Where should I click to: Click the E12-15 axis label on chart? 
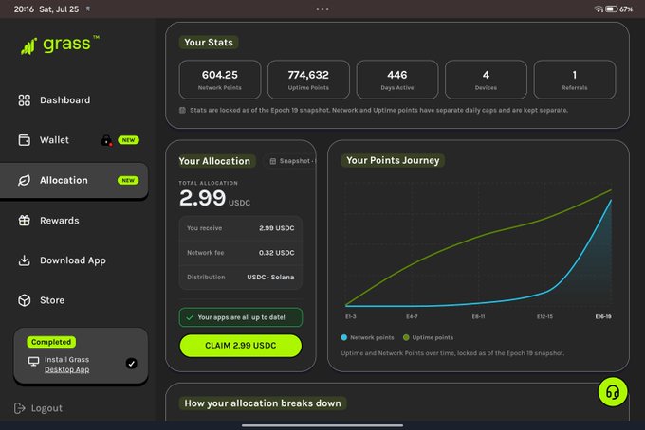(x=545, y=316)
